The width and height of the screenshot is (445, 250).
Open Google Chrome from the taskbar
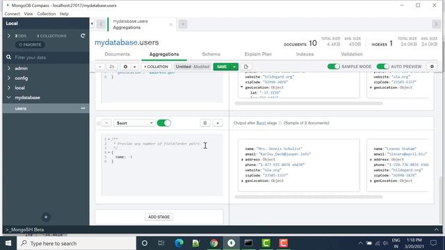coord(213,243)
